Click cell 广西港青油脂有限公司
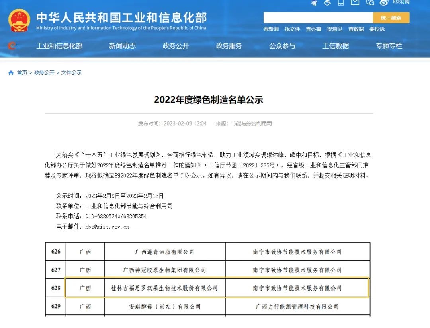 pos(164,252)
